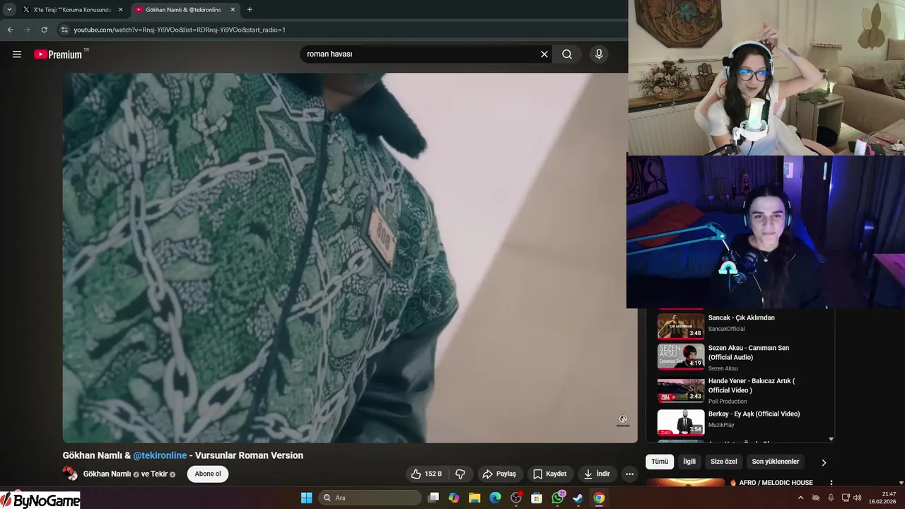Image resolution: width=905 pixels, height=509 pixels.
Task: Open the taskbar microphone indicator
Action: [x=831, y=498]
